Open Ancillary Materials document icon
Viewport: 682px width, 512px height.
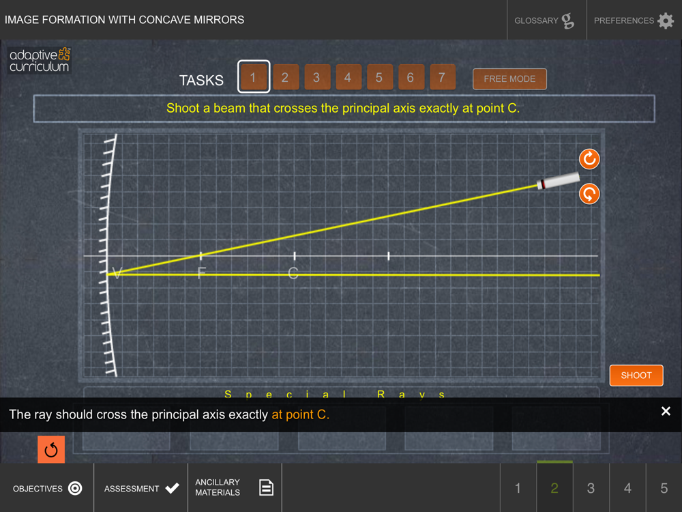pos(266,487)
